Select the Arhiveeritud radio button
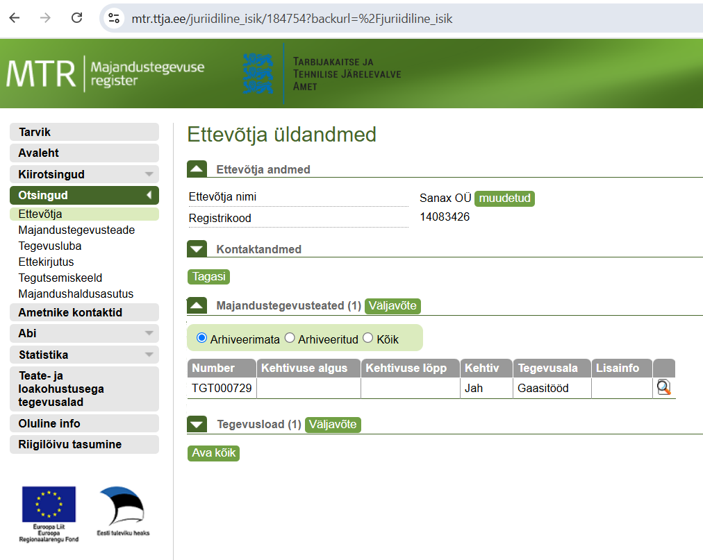 pos(290,339)
